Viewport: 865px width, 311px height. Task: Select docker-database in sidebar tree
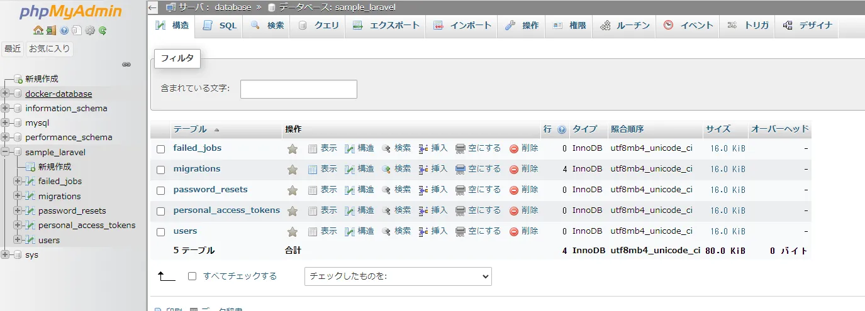(59, 94)
